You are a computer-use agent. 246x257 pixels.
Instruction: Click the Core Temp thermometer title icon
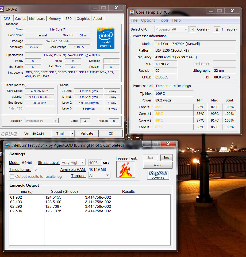[x=132, y=12]
